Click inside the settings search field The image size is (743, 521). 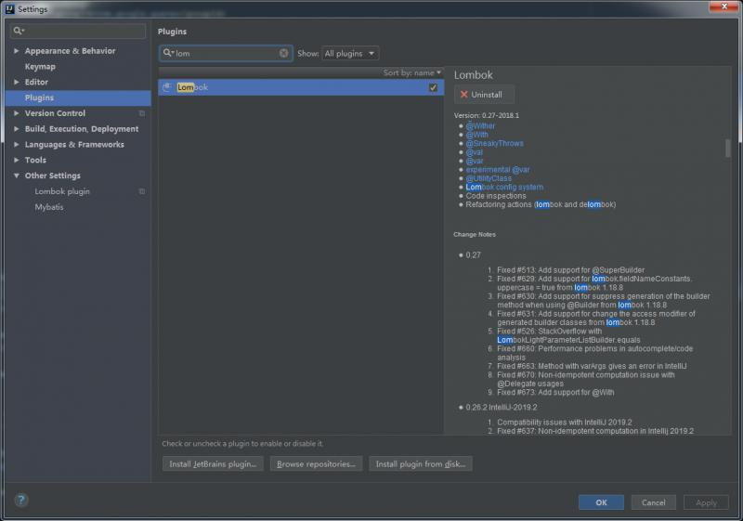[78, 31]
